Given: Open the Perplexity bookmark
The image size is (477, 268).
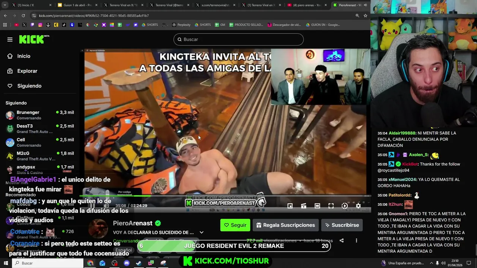Looking at the screenshot, I should [181, 25].
